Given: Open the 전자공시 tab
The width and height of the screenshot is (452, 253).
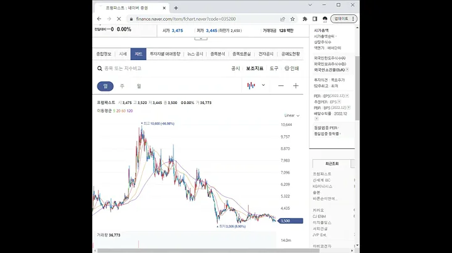Looking at the screenshot, I should tap(266, 54).
